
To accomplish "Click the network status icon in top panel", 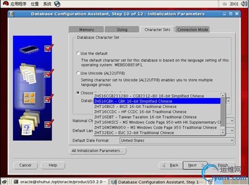I will point(225,4).
